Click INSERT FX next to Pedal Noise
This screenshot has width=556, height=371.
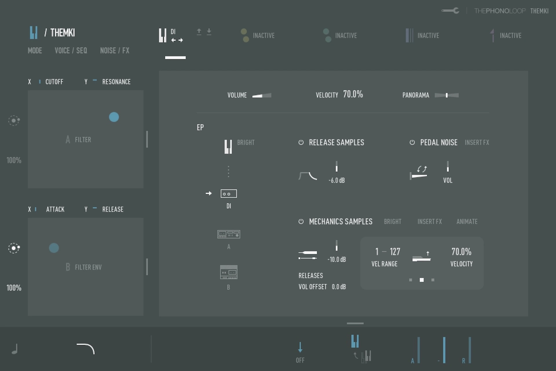click(477, 142)
